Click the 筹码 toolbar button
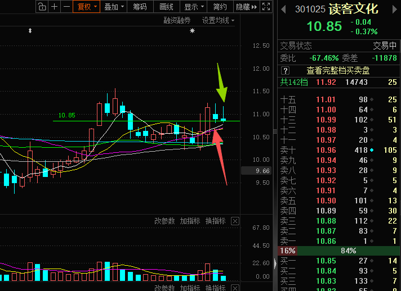Screen dimensions: 401x291 (x=140, y=7)
